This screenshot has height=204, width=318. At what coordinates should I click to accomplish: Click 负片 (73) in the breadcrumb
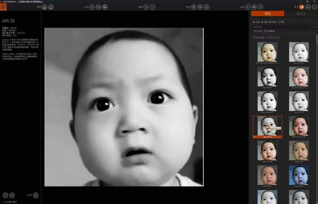274,38
